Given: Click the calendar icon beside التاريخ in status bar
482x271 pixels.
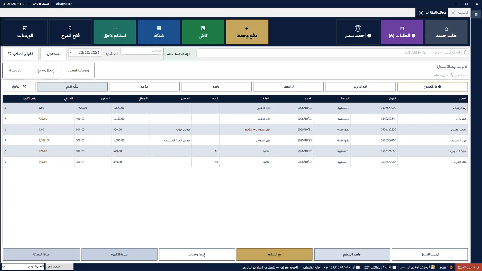Looking at the screenshot, I should point(394,267).
